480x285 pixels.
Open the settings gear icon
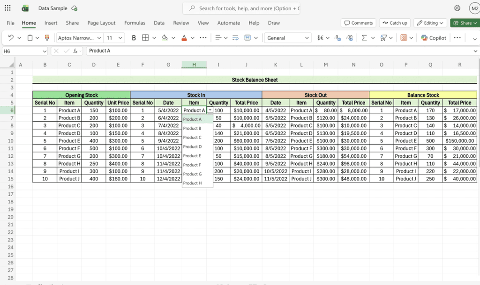[x=457, y=8]
